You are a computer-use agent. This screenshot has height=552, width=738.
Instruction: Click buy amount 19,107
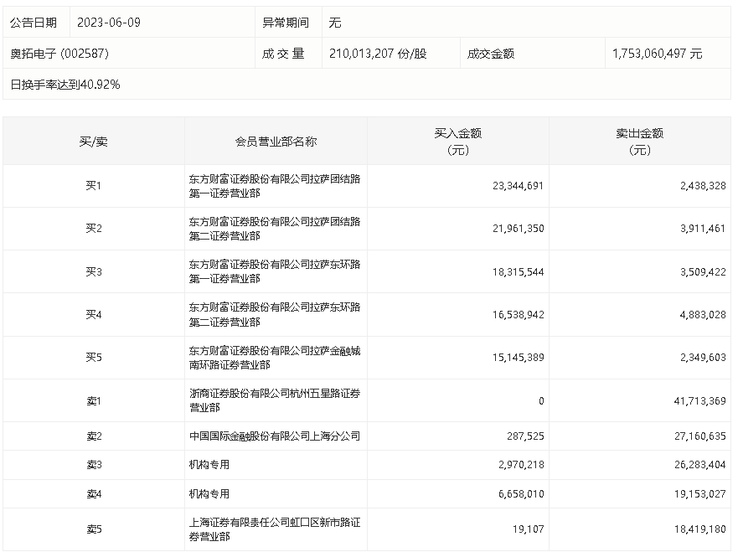point(528,529)
